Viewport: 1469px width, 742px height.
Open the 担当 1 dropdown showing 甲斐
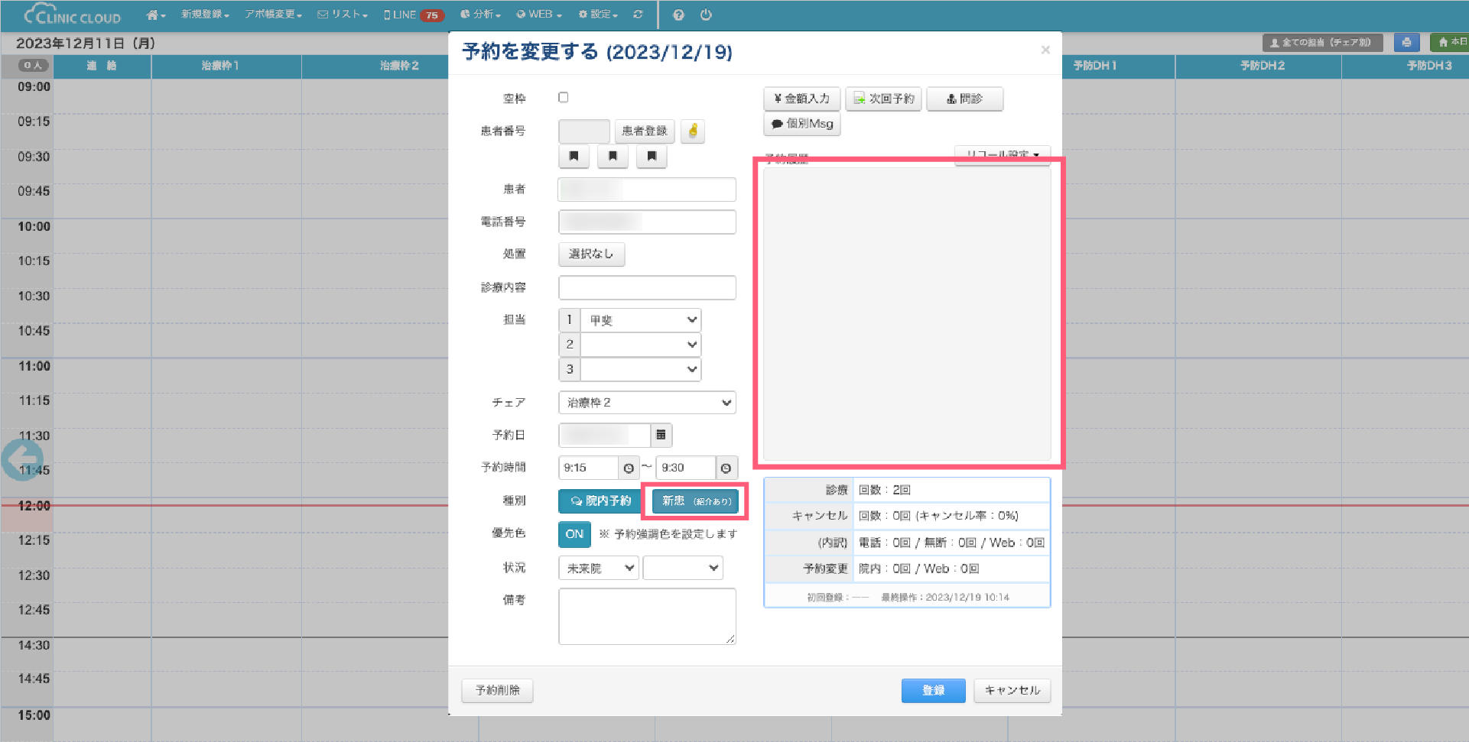click(641, 320)
